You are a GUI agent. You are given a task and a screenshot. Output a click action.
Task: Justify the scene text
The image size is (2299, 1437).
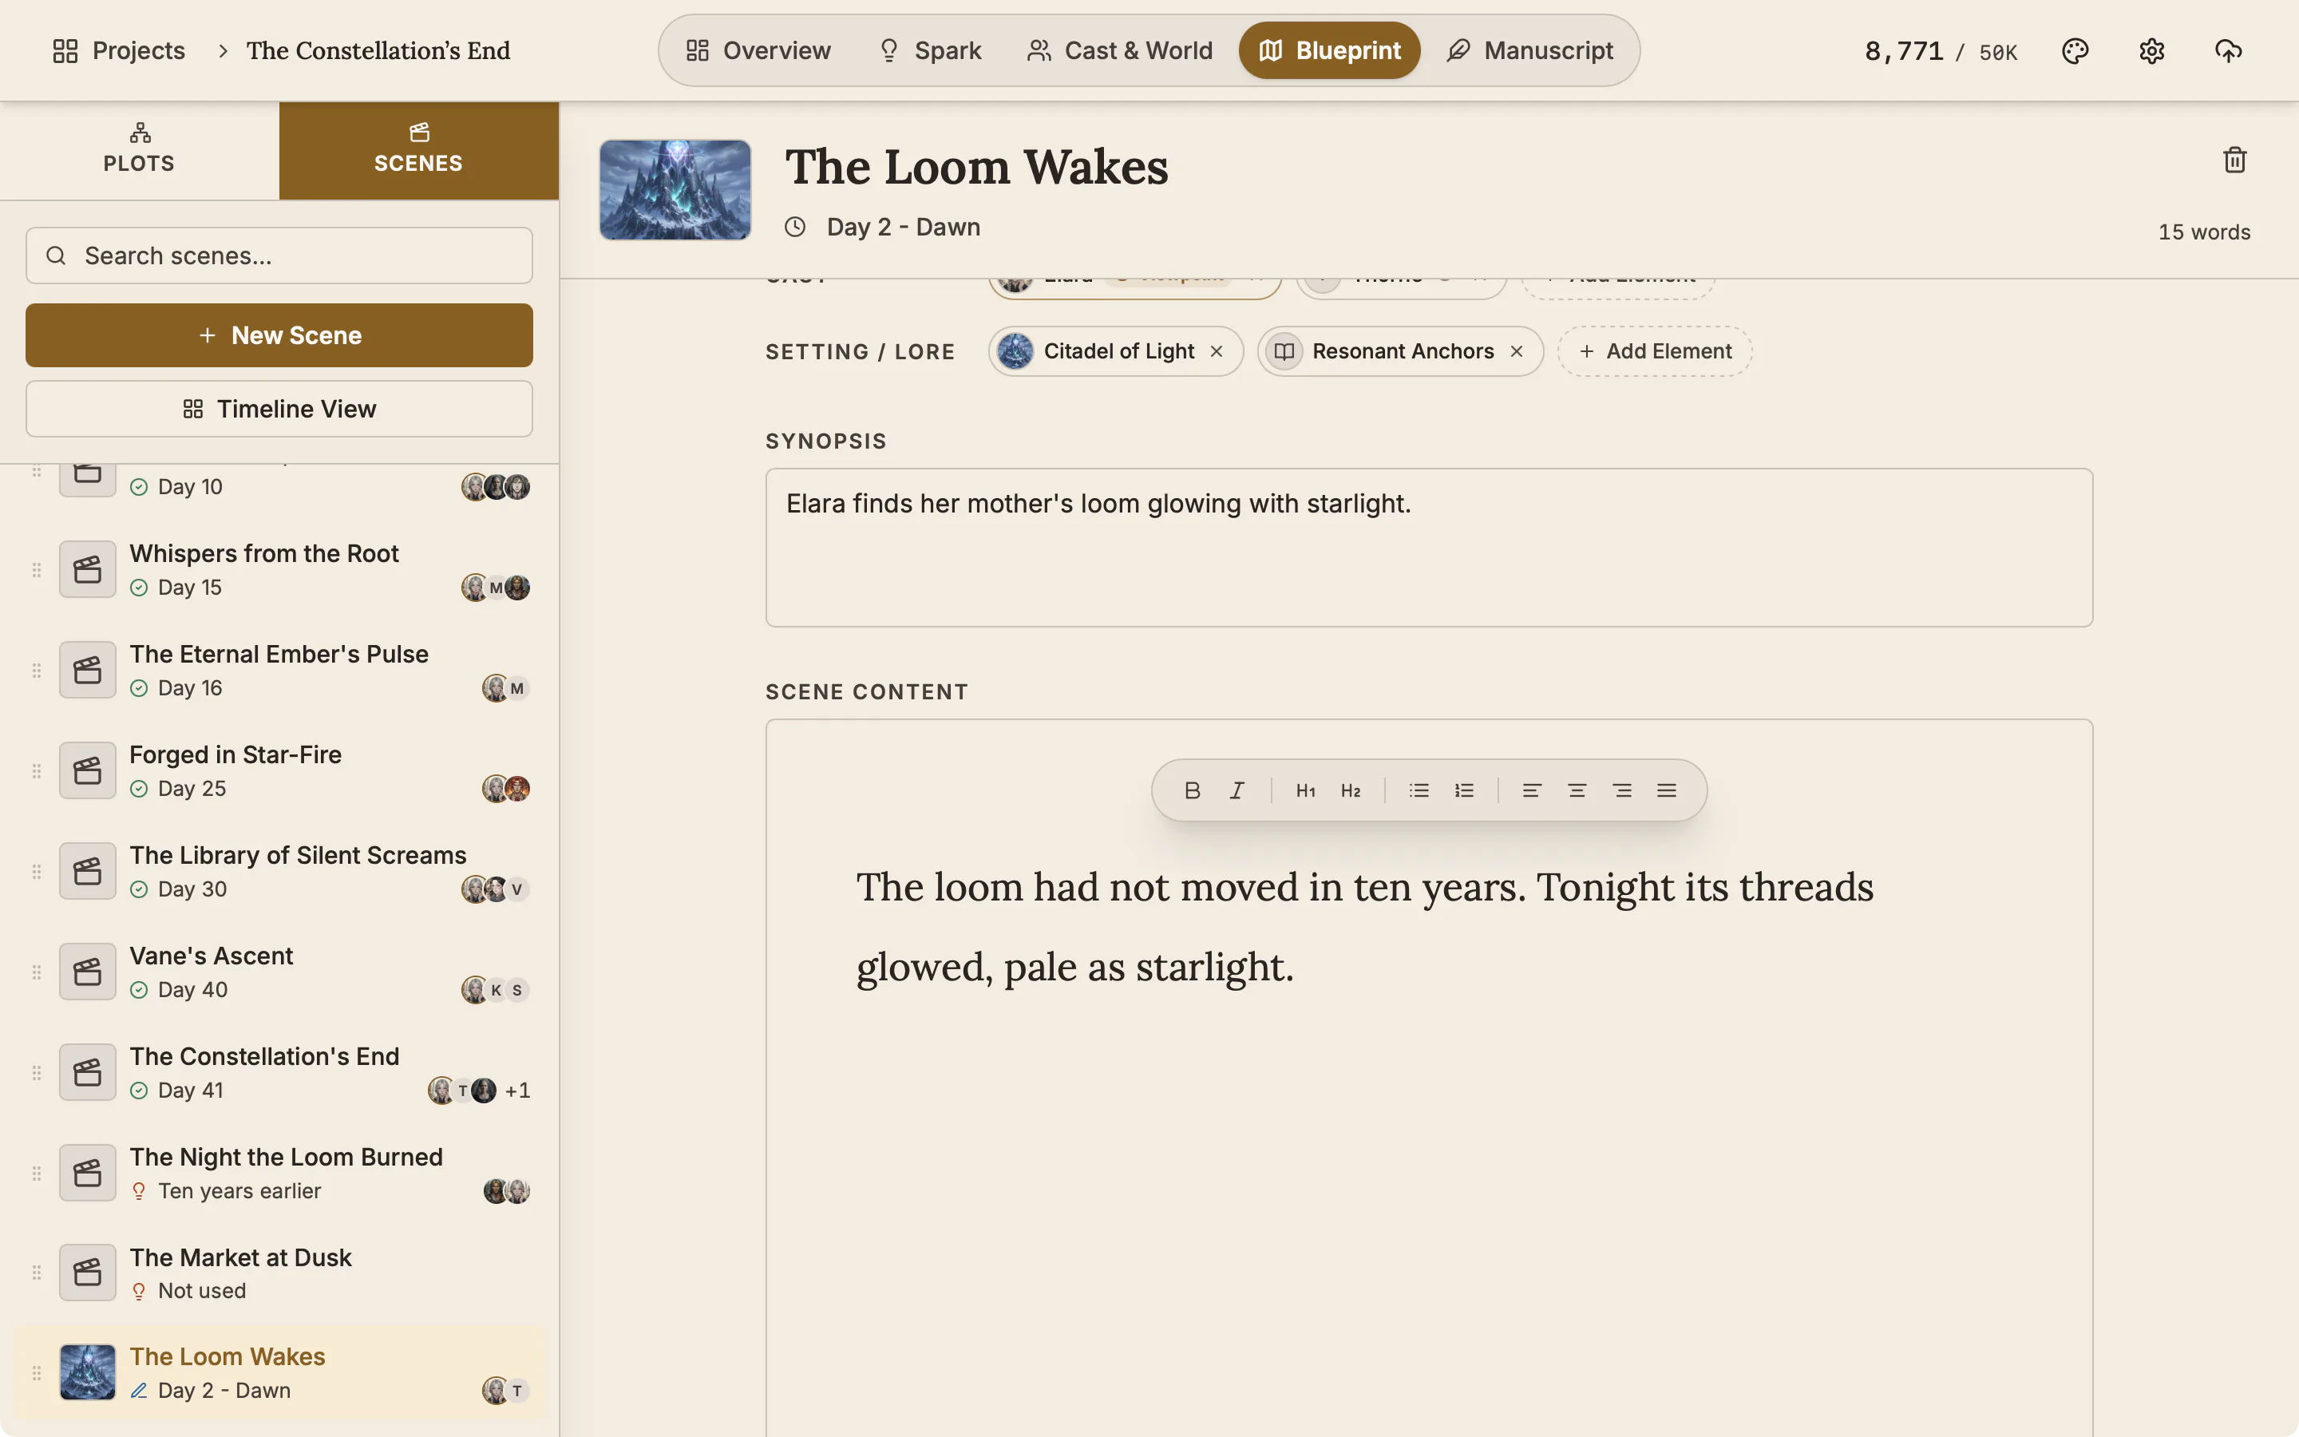(x=1666, y=790)
